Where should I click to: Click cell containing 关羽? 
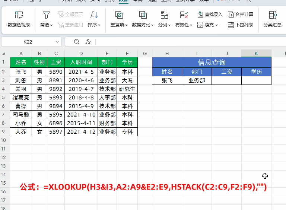(x=21, y=89)
